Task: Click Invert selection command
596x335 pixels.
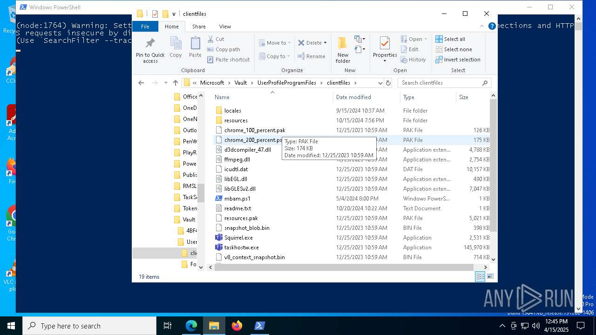Action: [x=458, y=60]
